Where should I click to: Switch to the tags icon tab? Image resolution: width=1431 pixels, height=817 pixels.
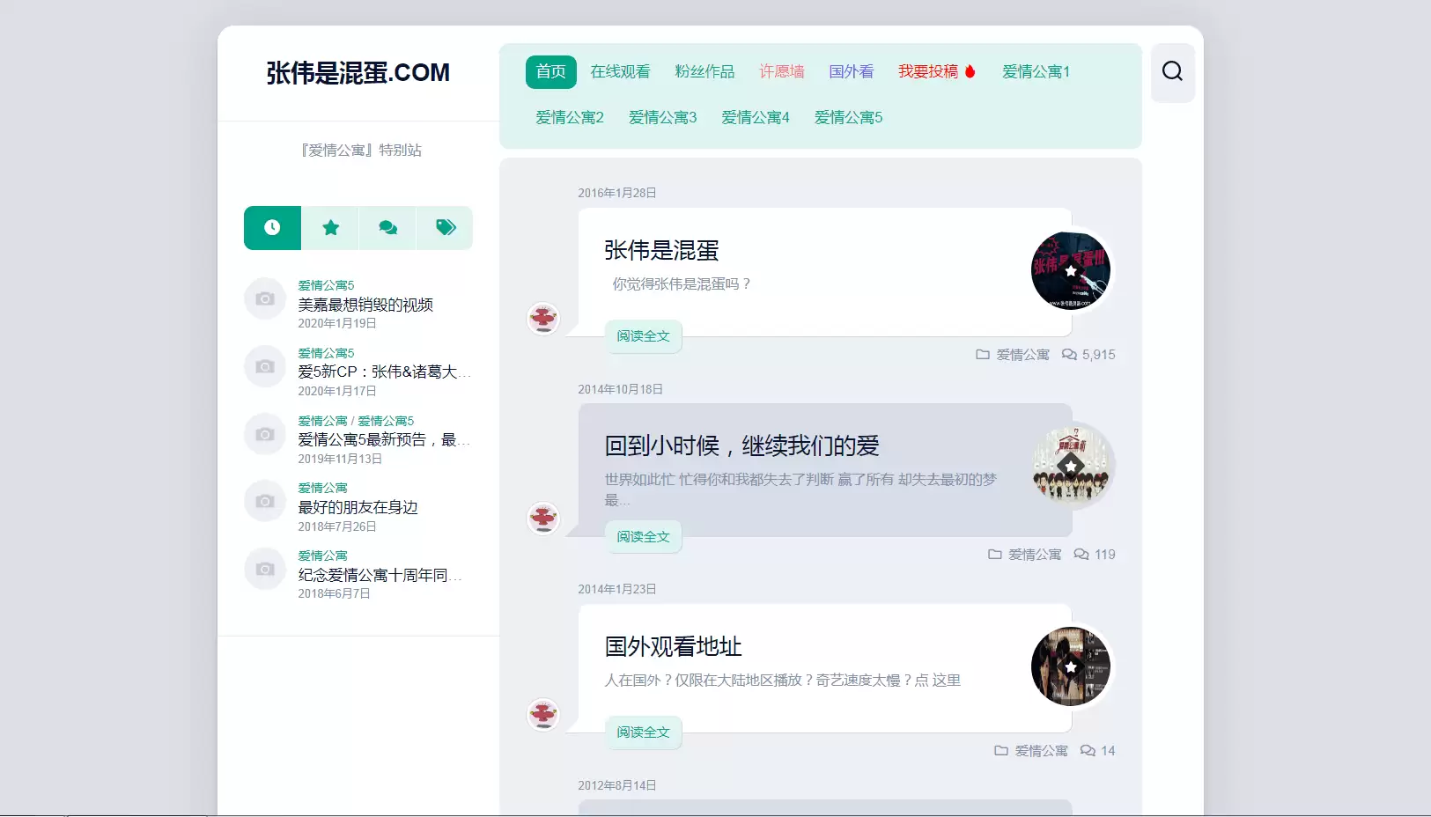(445, 228)
